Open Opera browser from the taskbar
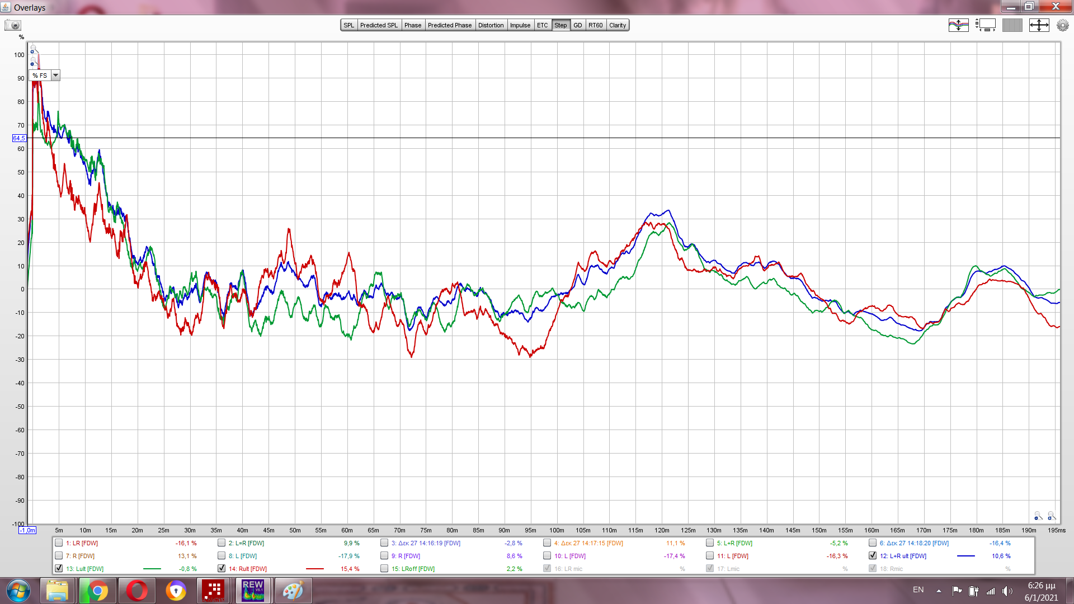 136,591
